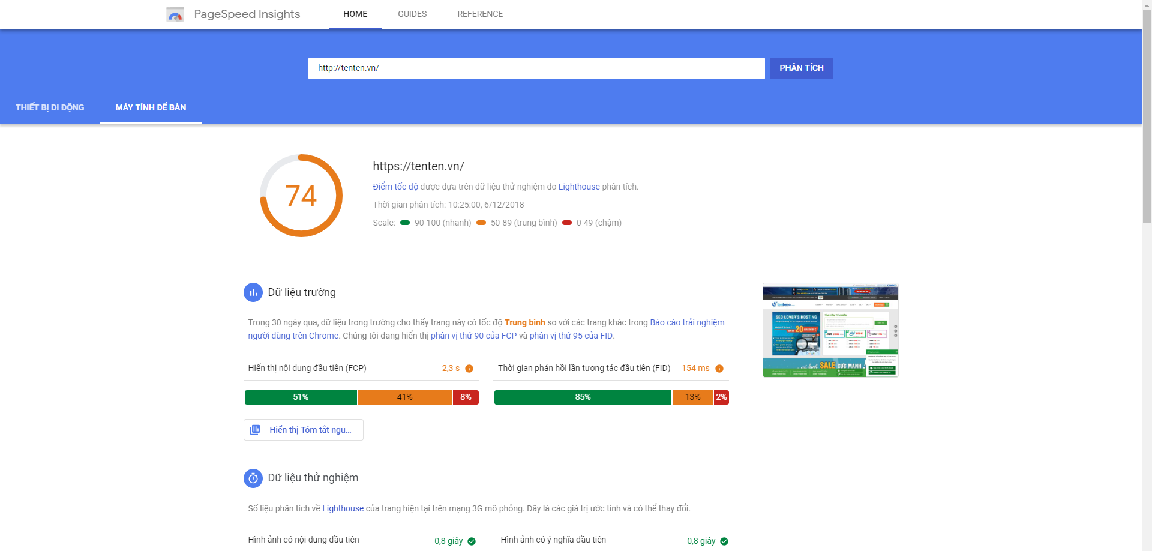Click the orange 13% FID bar segment
Screen dimensions: 1152x551
(x=693, y=397)
